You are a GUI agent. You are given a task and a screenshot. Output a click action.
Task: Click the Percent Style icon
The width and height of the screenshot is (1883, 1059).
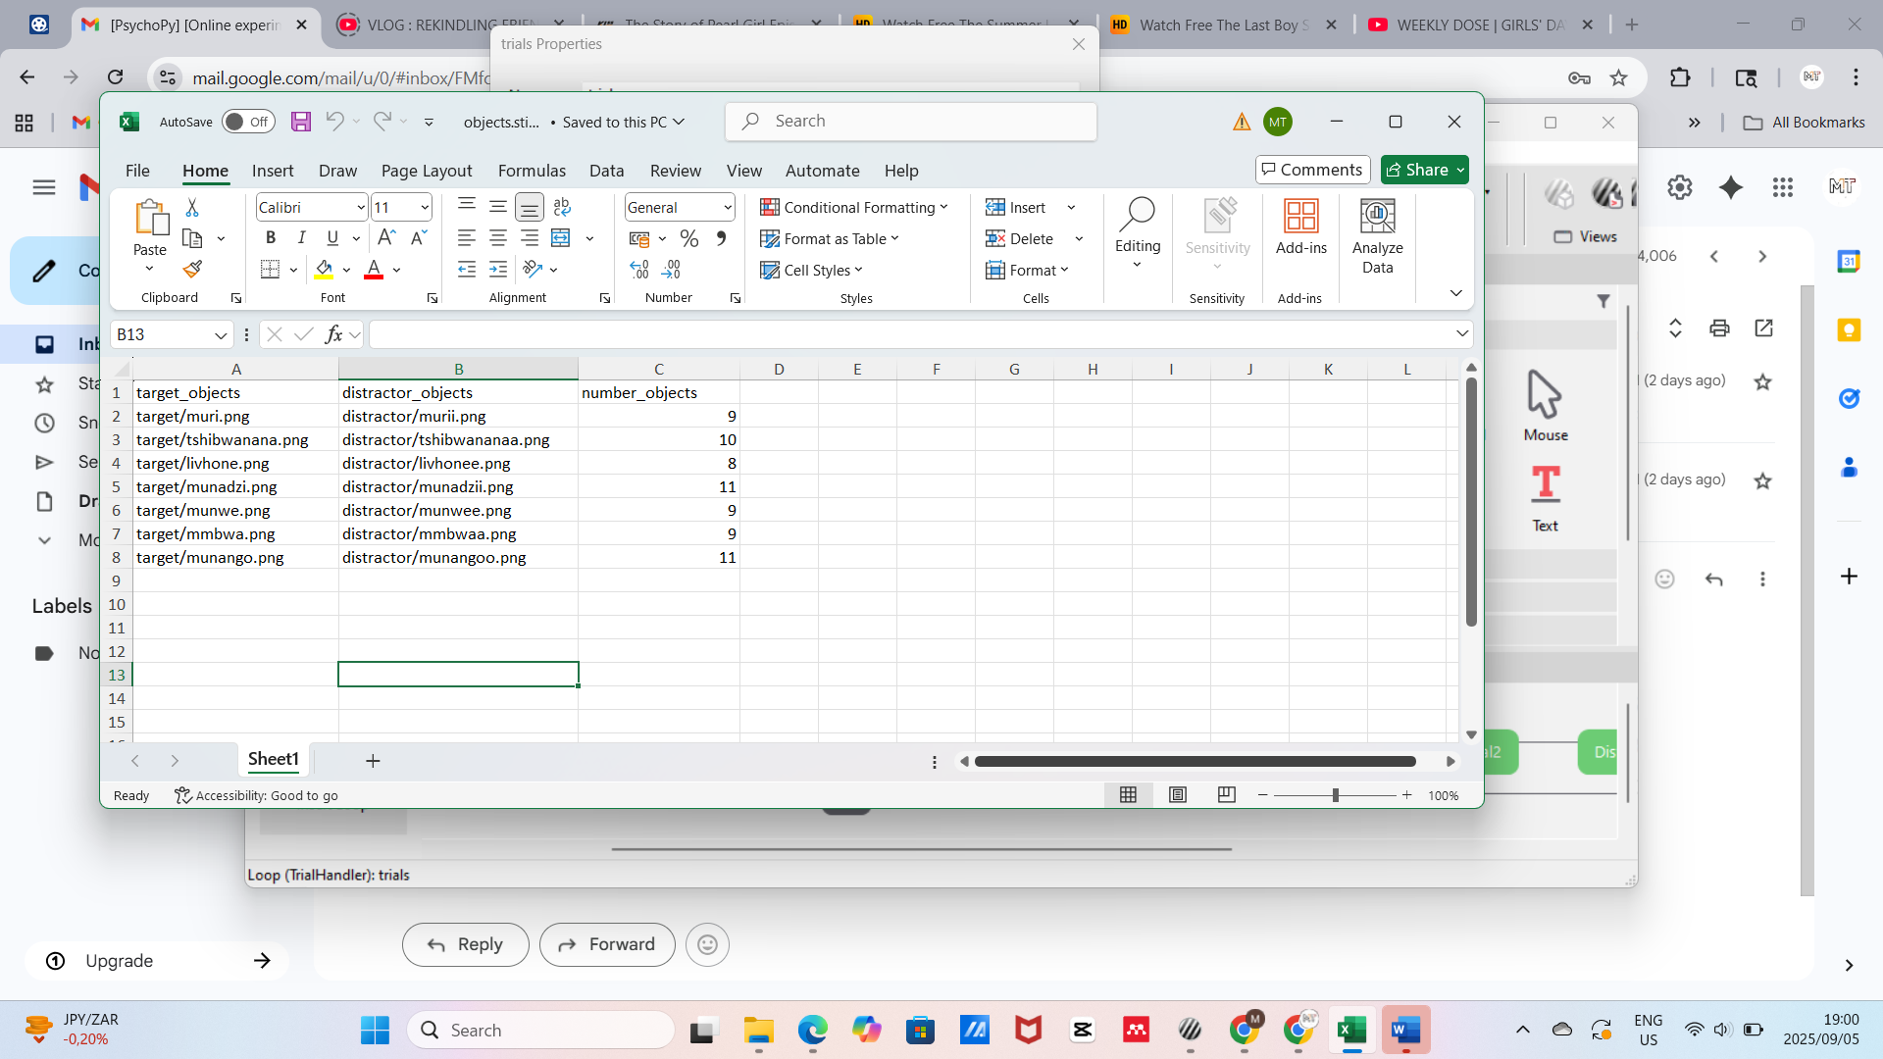pyautogui.click(x=689, y=238)
